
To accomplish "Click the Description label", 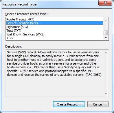I will click(14, 46).
